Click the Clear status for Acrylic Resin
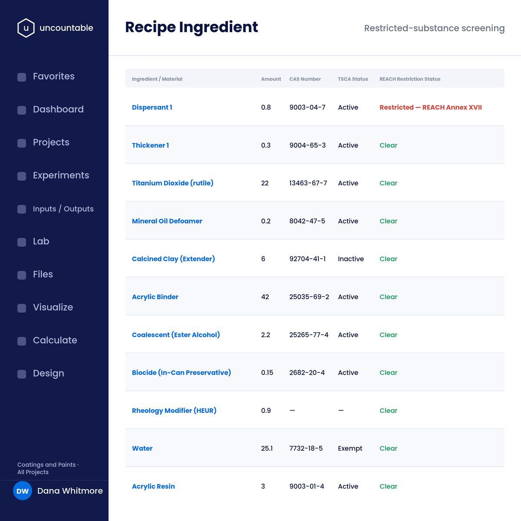This screenshot has width=521, height=521. click(389, 486)
